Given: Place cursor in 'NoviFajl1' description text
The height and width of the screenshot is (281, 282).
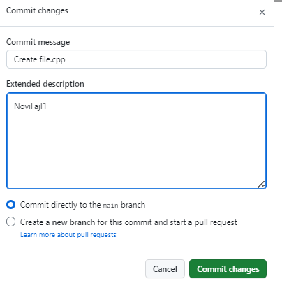Looking at the screenshot, I should [30, 106].
